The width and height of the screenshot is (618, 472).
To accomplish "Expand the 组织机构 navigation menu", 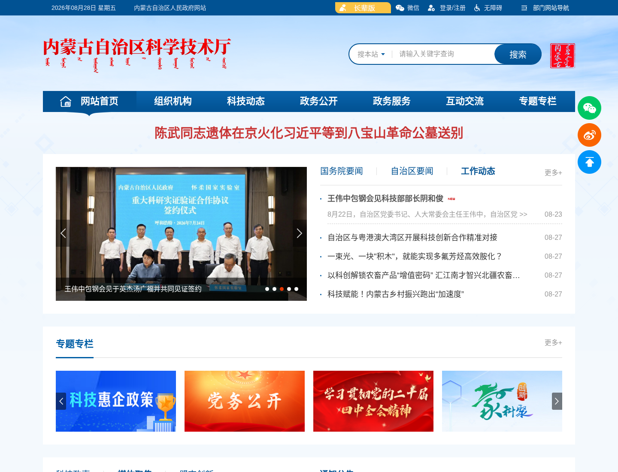I will pyautogui.click(x=173, y=101).
